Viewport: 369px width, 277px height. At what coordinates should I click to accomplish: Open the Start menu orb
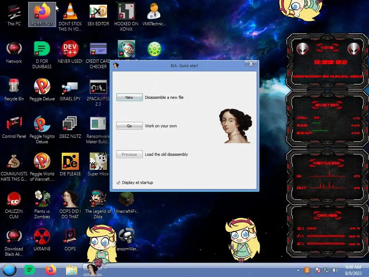pyautogui.click(x=9, y=270)
